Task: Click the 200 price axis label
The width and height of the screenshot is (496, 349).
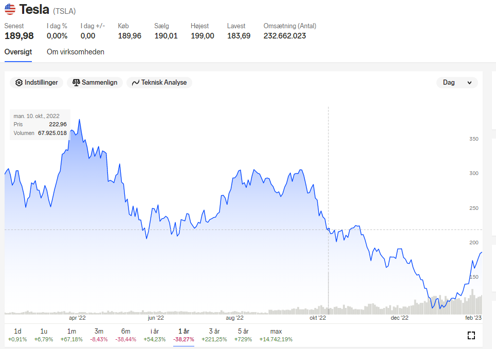Action: tap(474, 243)
